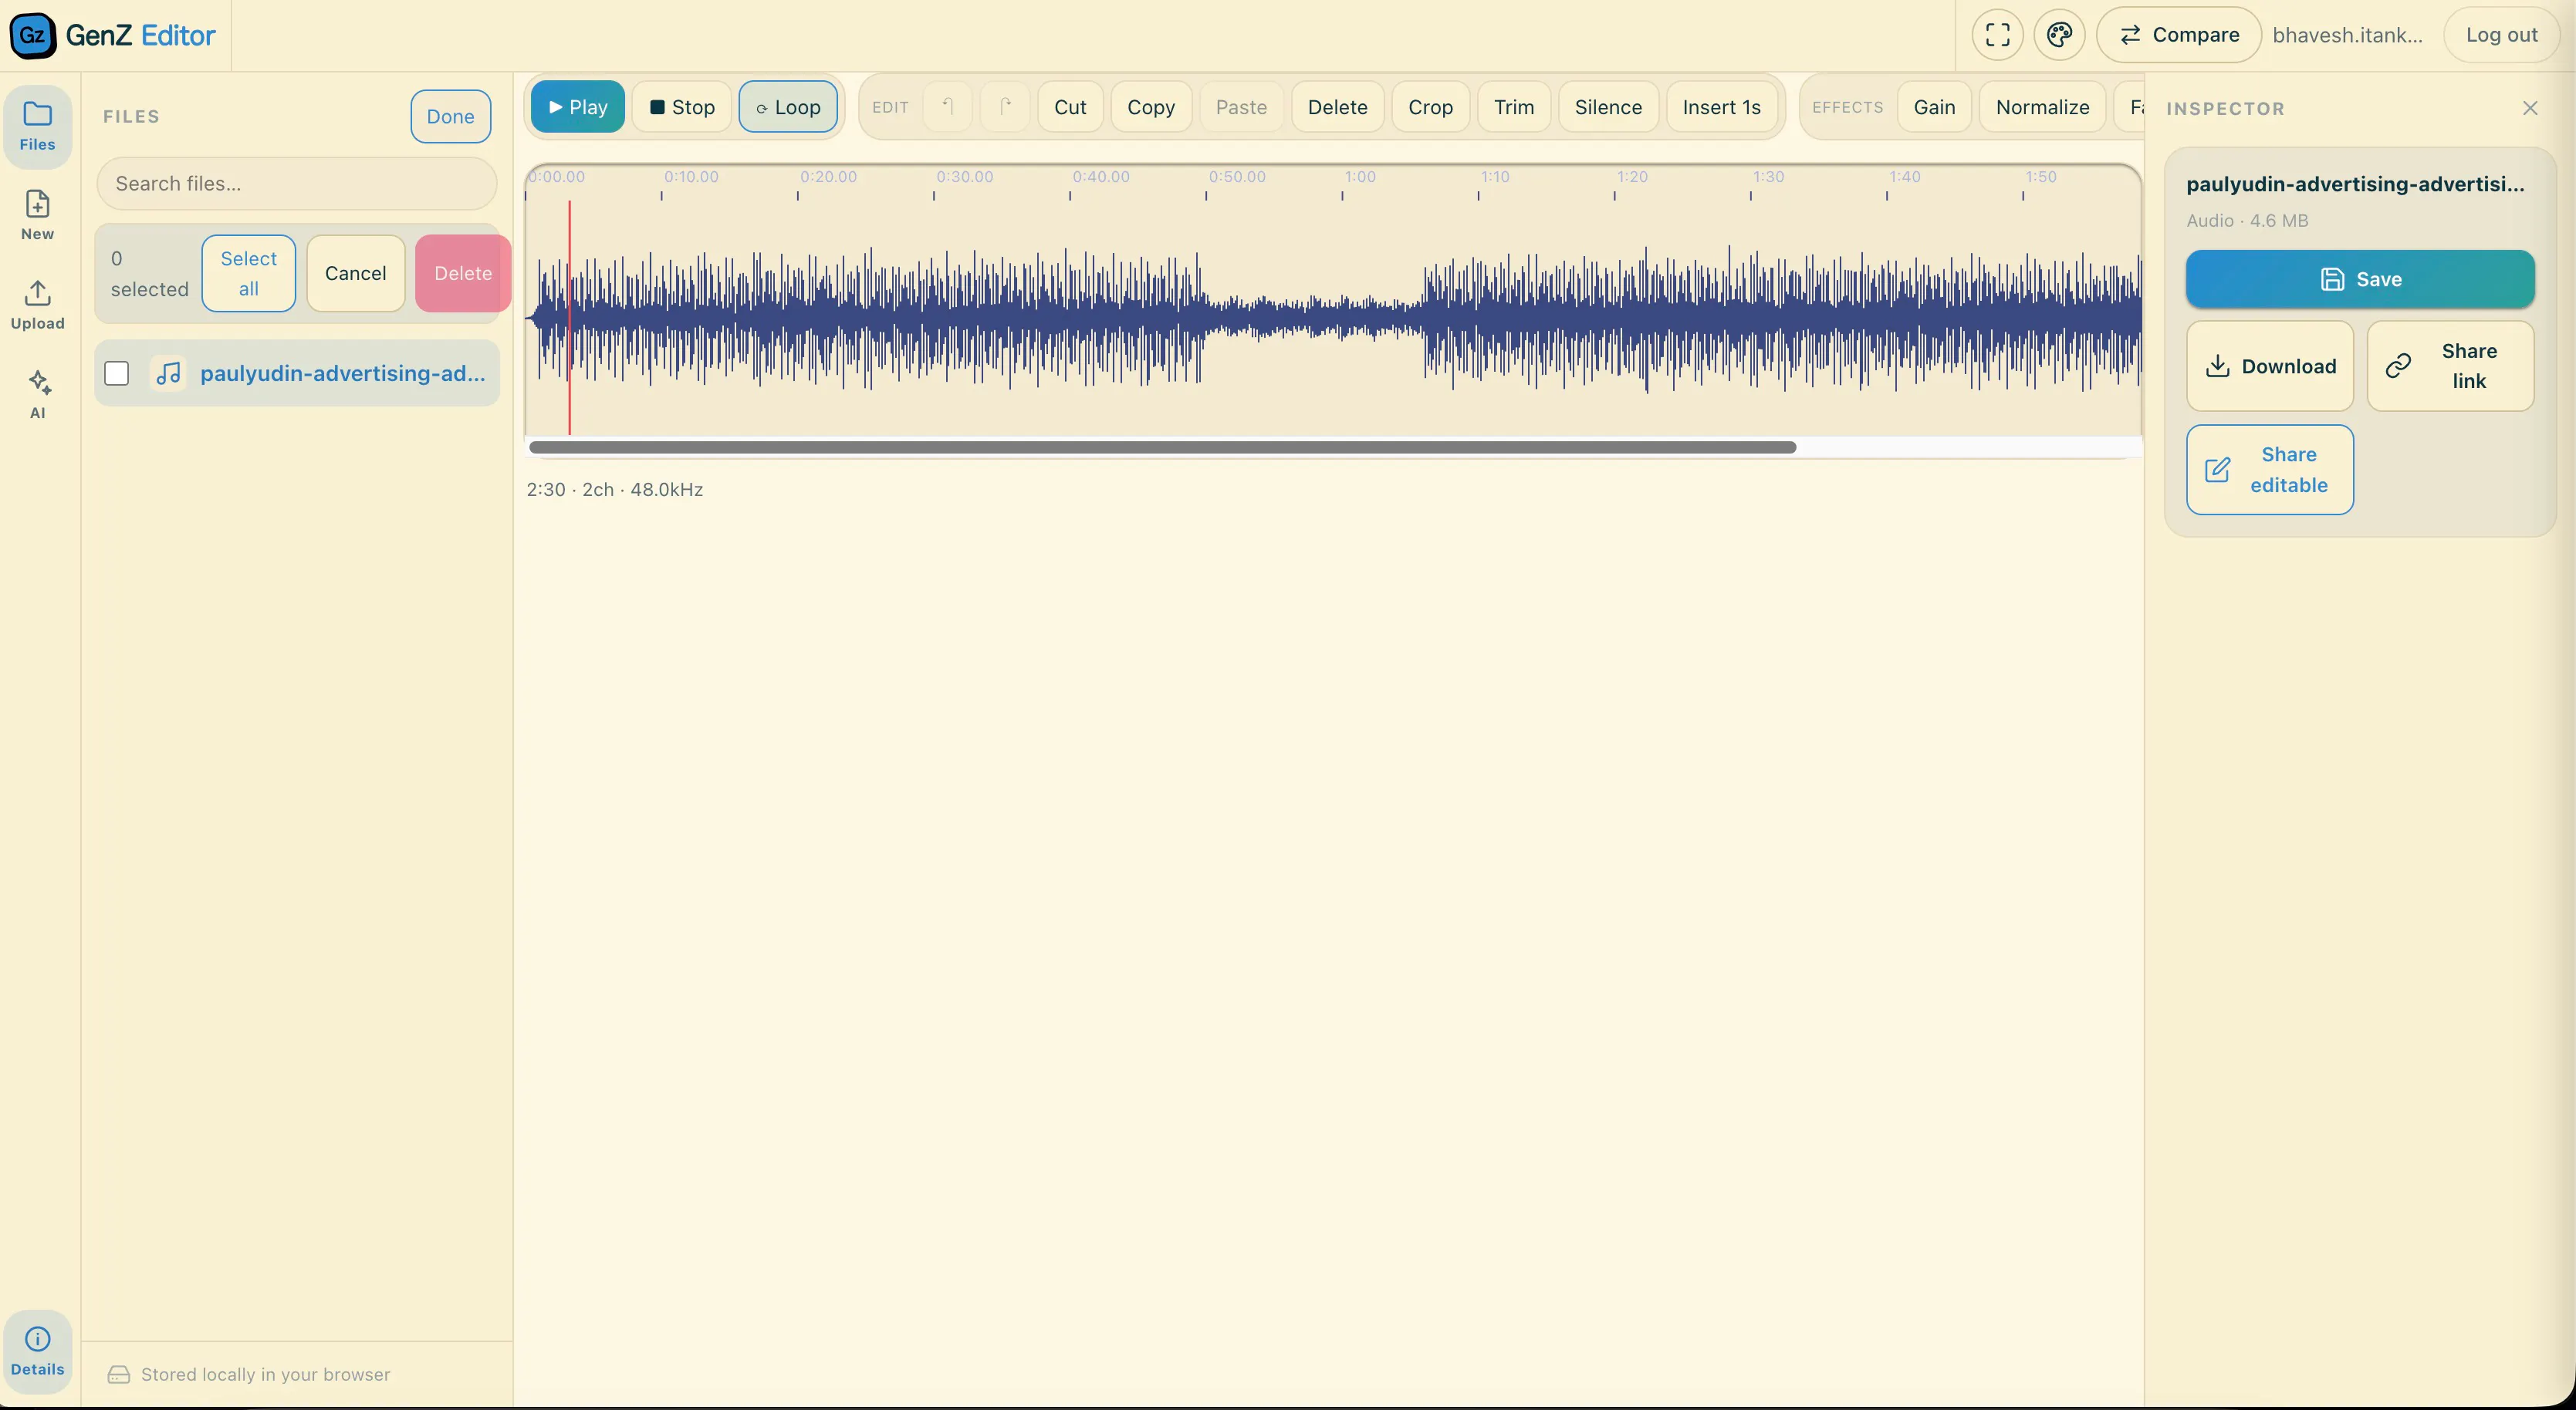Focus the Search files field
Image resolution: width=2576 pixels, height=1410 pixels.
[297, 184]
